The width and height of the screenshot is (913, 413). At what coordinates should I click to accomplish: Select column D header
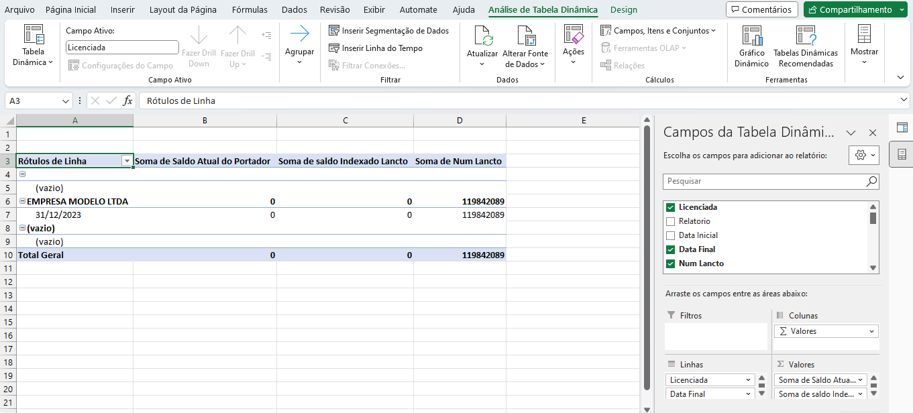[460, 120]
